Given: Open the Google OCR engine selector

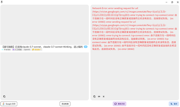Looking at the screenshot, I should [9, 104].
